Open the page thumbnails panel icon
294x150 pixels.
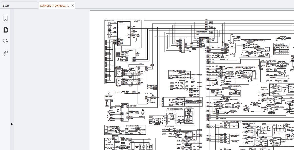tap(5, 30)
